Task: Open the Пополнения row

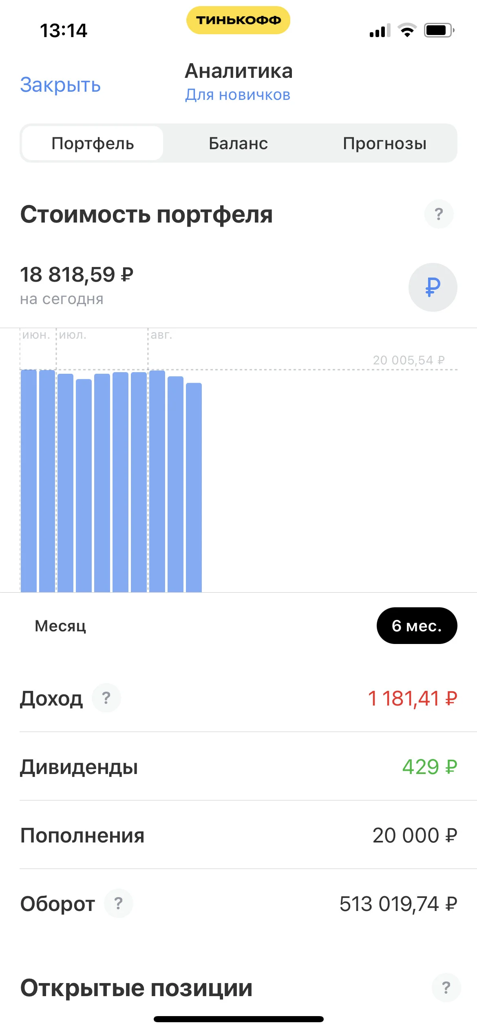Action: 238,835
